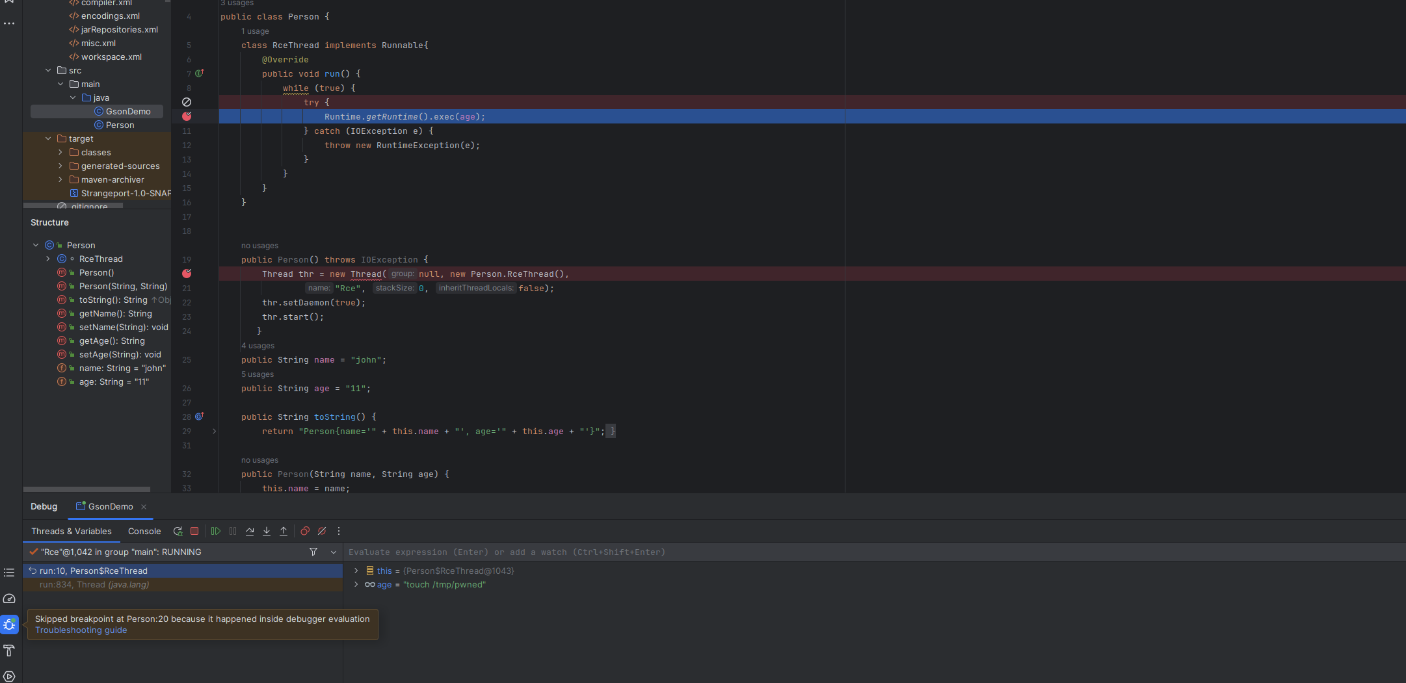
Task: Open the TODO list tool window icon
Action: pos(9,573)
